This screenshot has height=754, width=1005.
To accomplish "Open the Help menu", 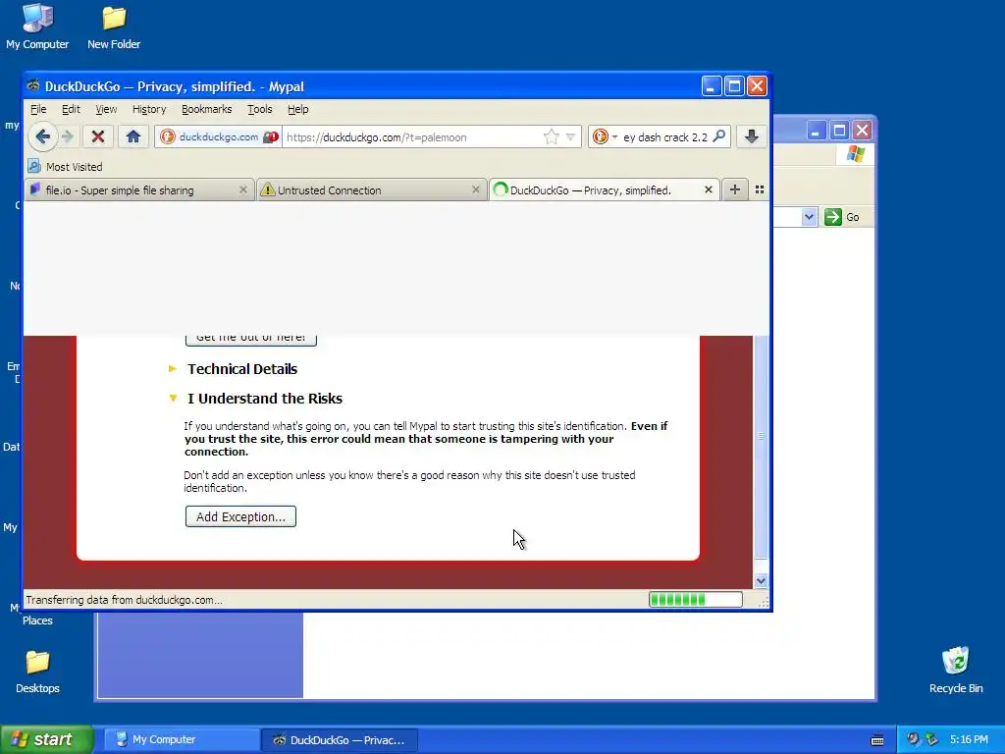I will [x=297, y=110].
